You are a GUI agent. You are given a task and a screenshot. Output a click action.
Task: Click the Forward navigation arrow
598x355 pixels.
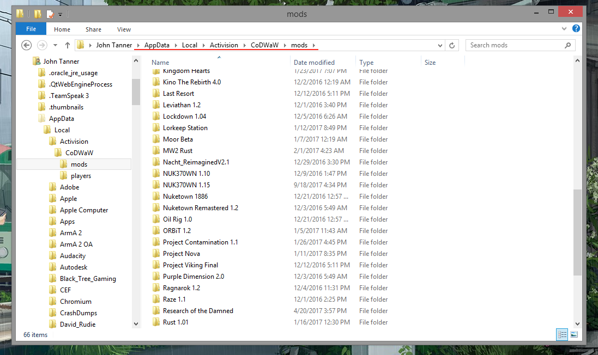[42, 45]
